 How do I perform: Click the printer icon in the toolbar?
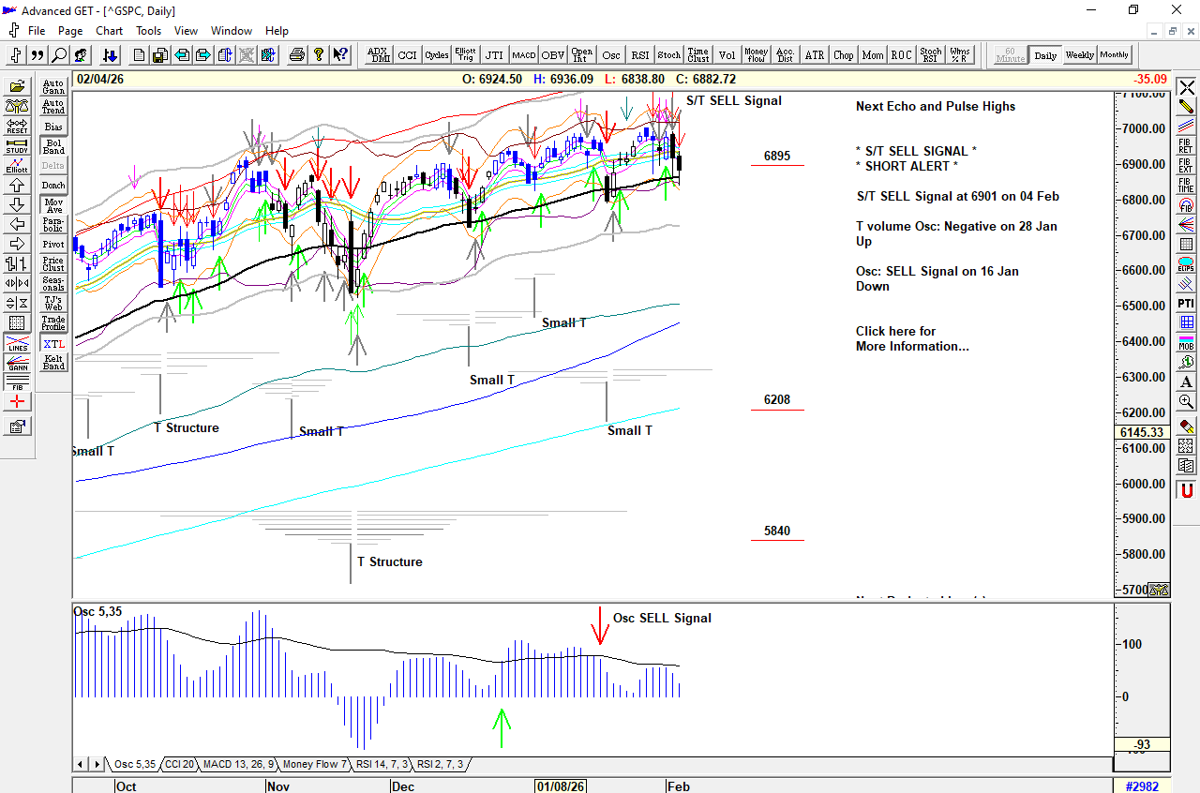tap(297, 55)
